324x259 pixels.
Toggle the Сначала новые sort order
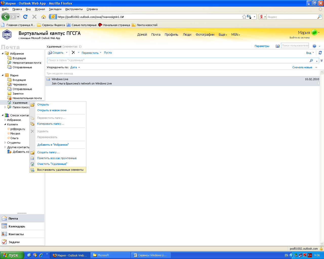(x=305, y=68)
